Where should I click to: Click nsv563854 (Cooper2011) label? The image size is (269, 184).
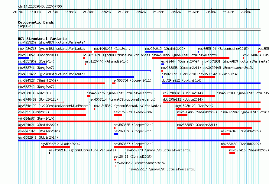point(131,80)
